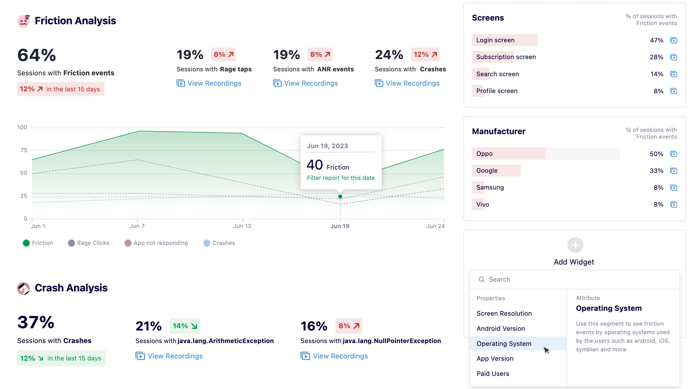Select Screen Resolution property option

click(504, 313)
